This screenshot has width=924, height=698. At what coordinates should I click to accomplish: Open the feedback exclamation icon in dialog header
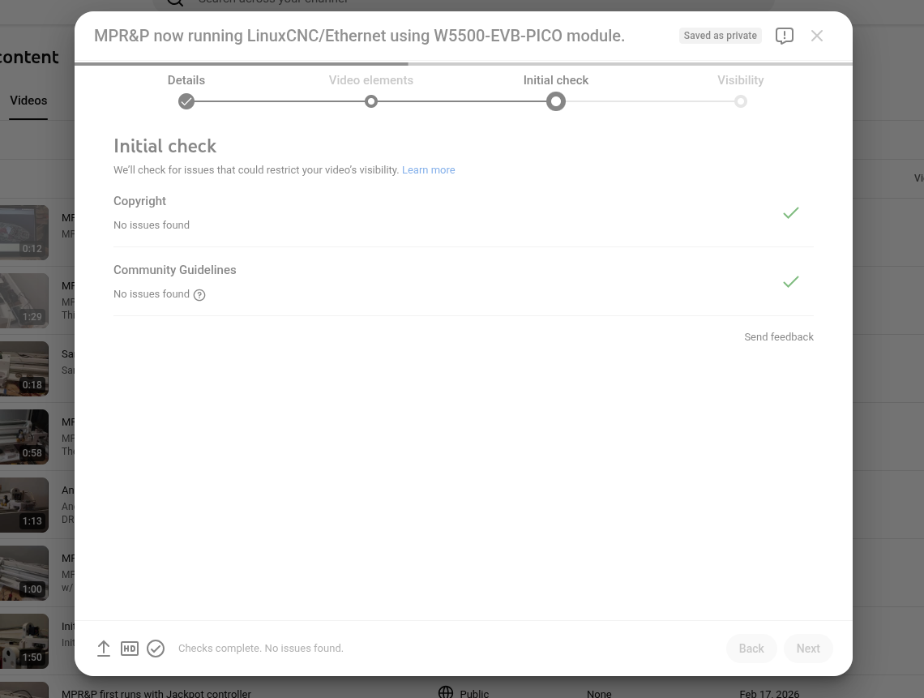785,36
